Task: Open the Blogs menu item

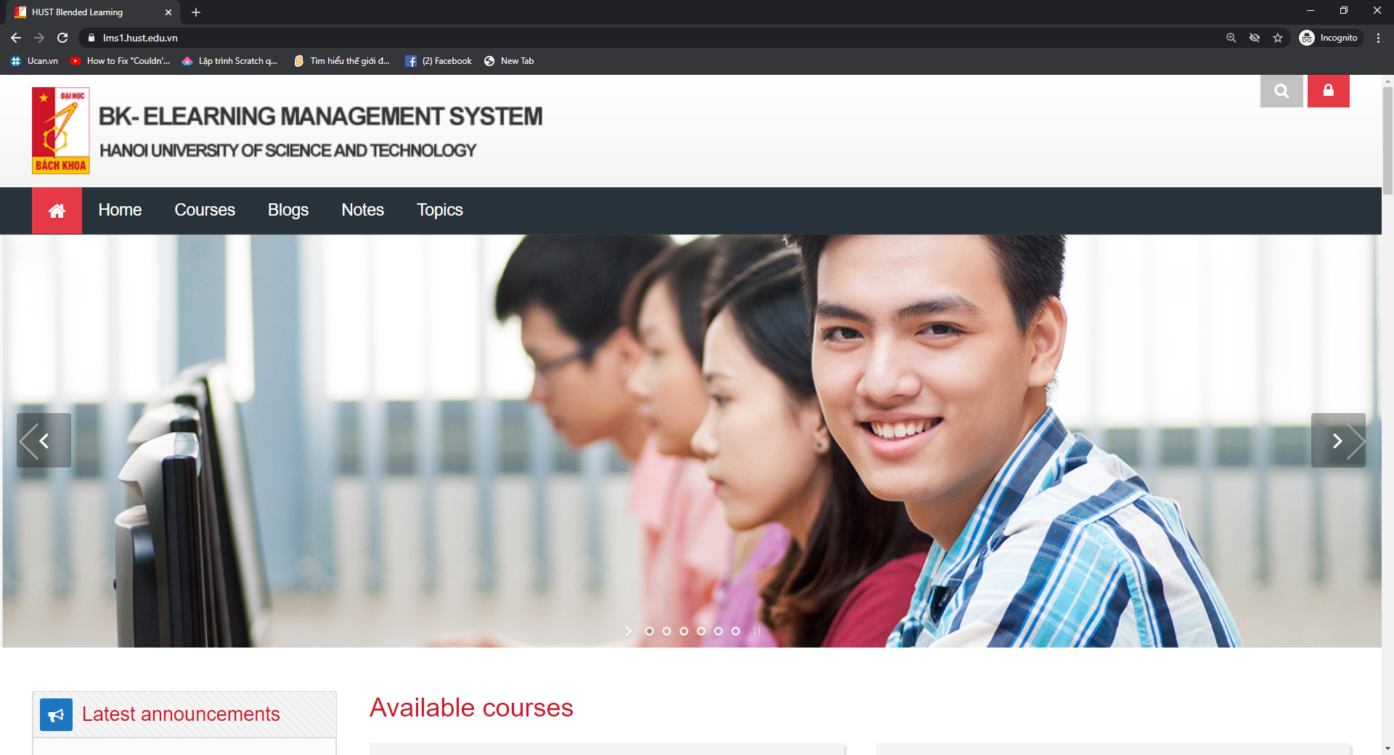Action: tap(288, 211)
